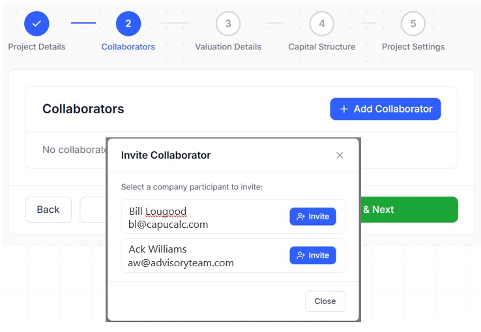Click the completed checkmark step circle
This screenshot has width=481, height=332.
(36, 23)
